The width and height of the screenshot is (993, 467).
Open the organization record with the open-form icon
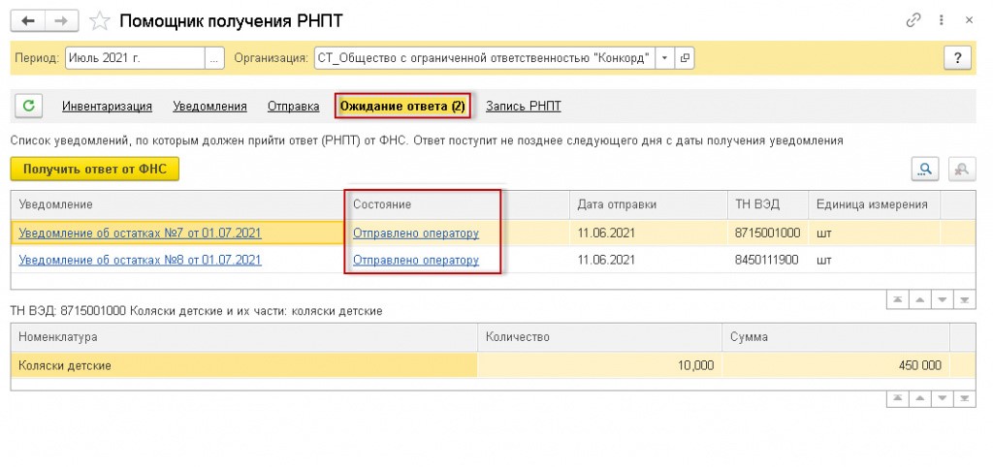[x=684, y=58]
